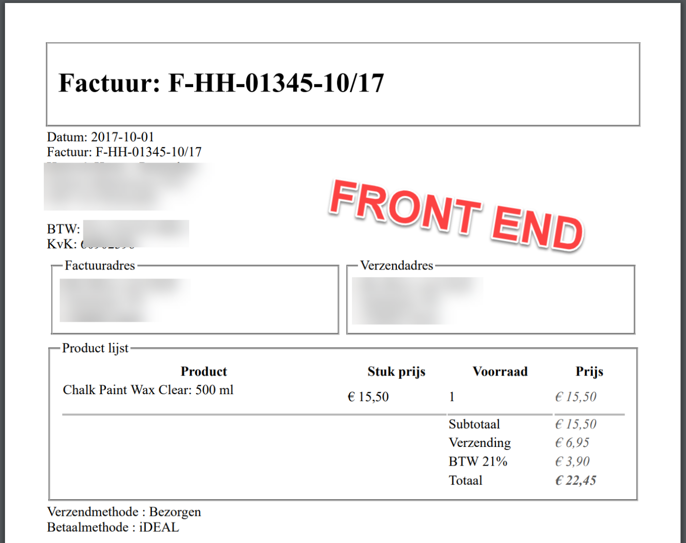This screenshot has height=543, width=686.
Task: Click the BTW 21% amount € 3,90
Action: pos(572,462)
